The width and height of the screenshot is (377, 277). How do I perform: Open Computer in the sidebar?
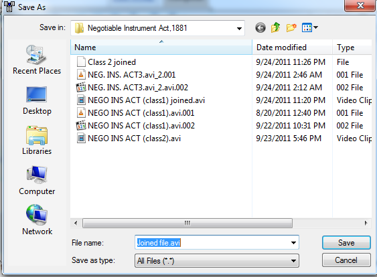pyautogui.click(x=37, y=181)
